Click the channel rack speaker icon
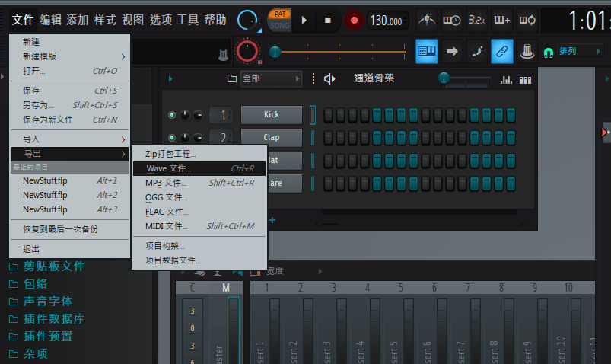Screen dimensions: 611x364 (329, 79)
